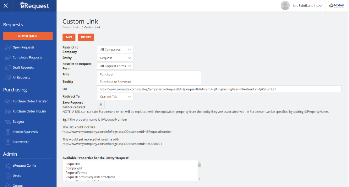Screen dimensions: 349x187
Task: Open the Restrict to Company dropdown
Action: (x=115, y=49)
